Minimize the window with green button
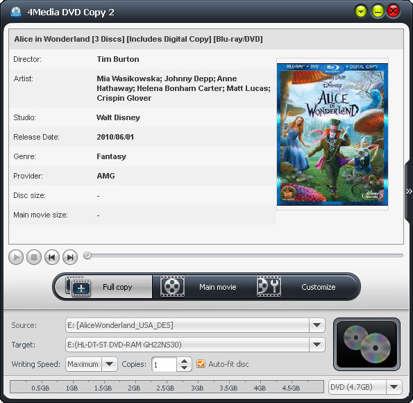The height and width of the screenshot is (403, 413). pos(378,11)
